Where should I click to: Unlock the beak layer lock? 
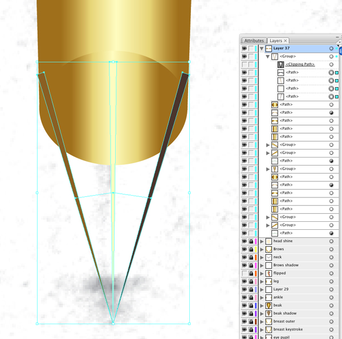[x=251, y=305]
